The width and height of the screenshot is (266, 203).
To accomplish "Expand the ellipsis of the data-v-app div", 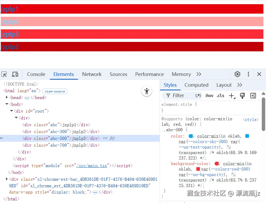I will 95,193.
